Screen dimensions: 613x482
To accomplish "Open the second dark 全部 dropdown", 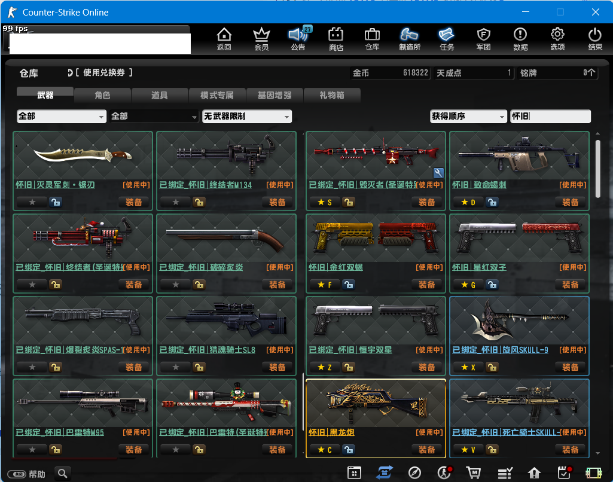I will click(x=154, y=116).
